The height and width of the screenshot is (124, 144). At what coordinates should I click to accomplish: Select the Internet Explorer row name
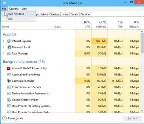[x=21, y=41]
